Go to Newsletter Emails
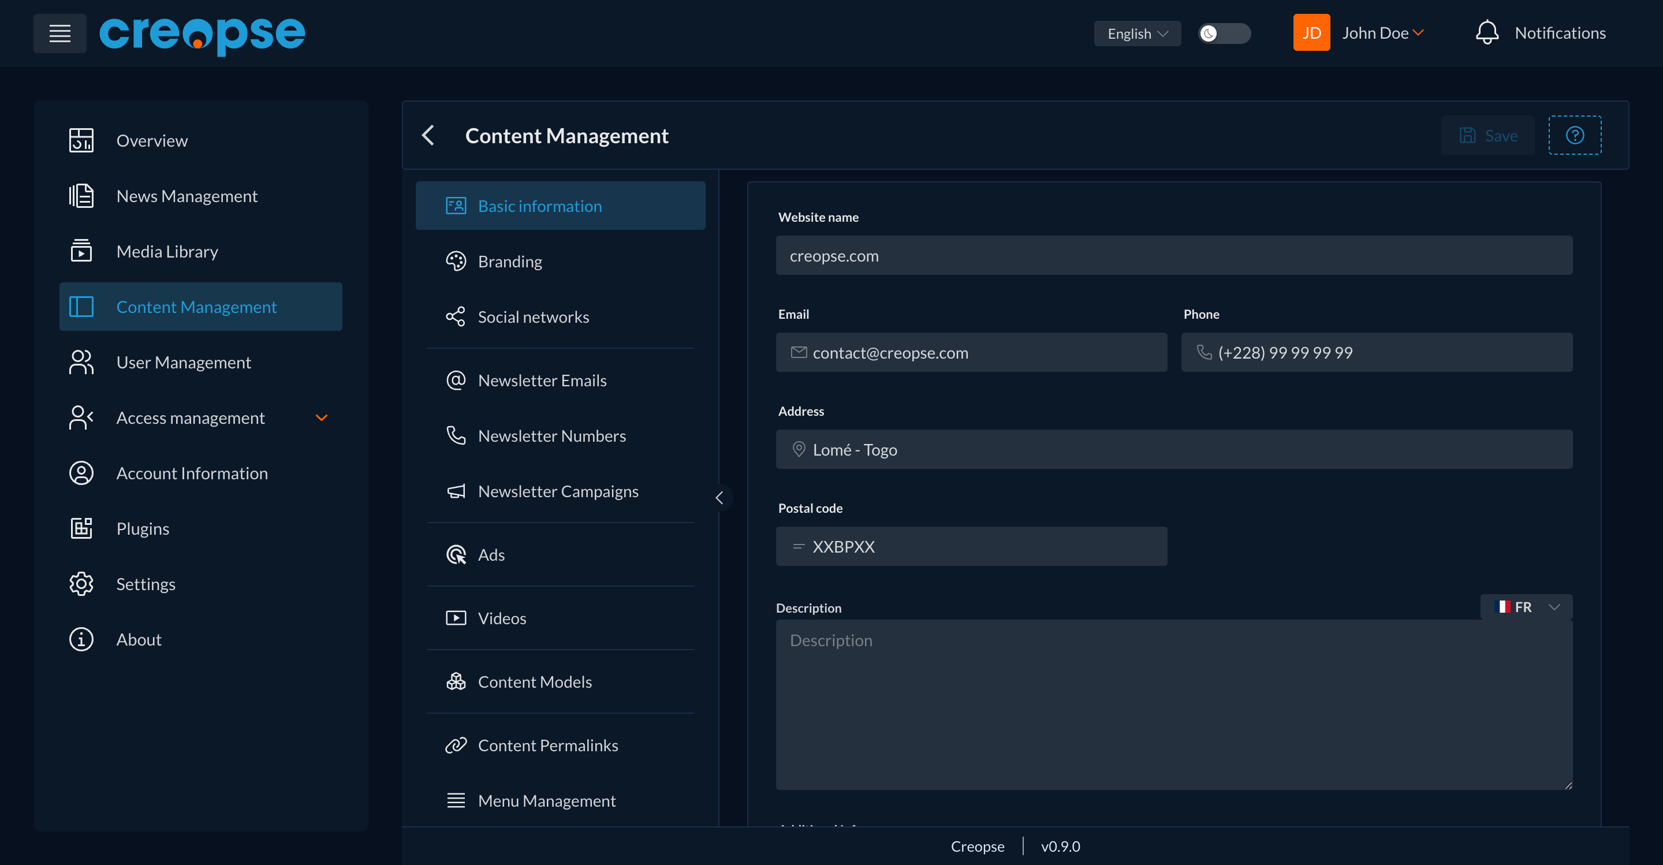 [560, 380]
